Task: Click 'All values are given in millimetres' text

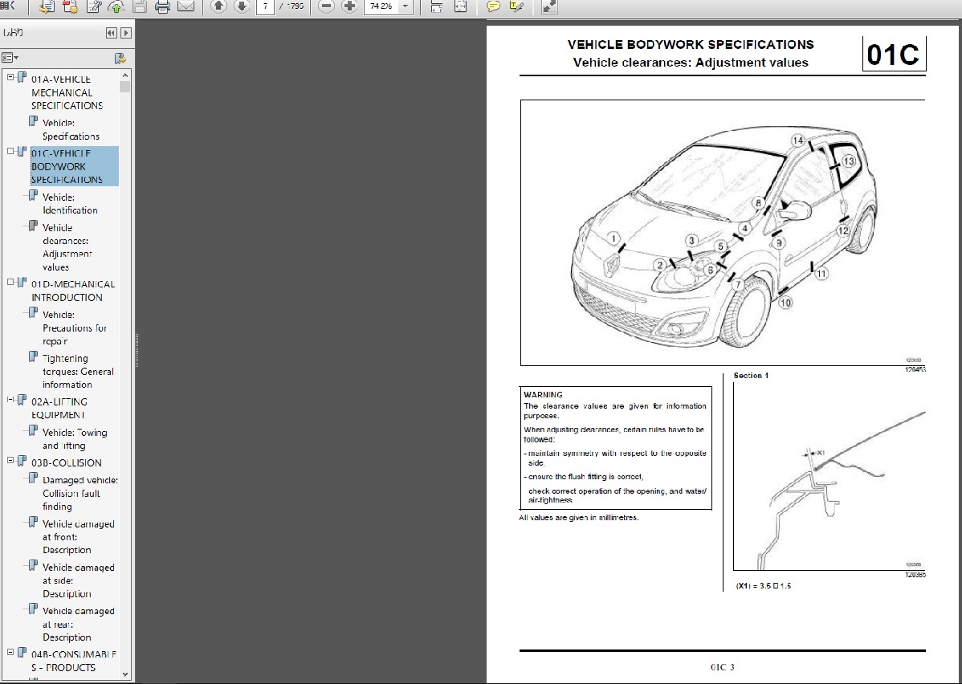Action: (578, 518)
